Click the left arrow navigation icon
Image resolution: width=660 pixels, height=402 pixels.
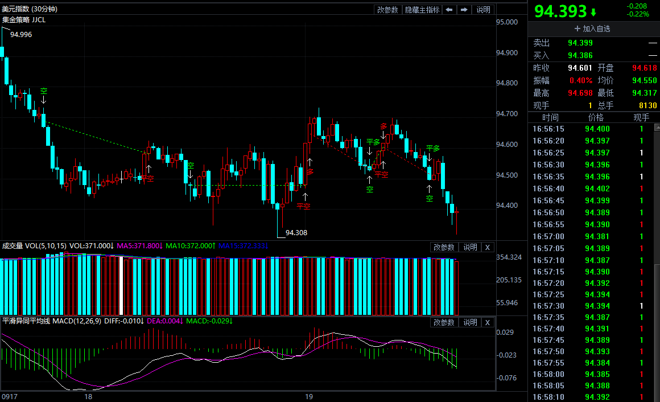pos(449,10)
